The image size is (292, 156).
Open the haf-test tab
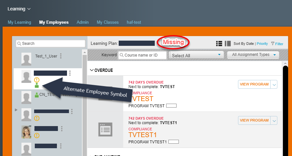click(134, 22)
